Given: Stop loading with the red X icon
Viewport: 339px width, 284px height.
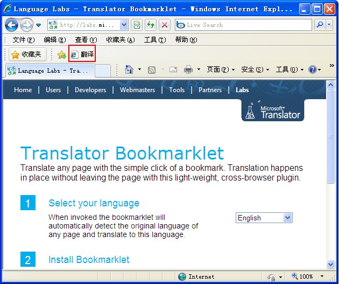Looking at the screenshot, I should (x=165, y=25).
